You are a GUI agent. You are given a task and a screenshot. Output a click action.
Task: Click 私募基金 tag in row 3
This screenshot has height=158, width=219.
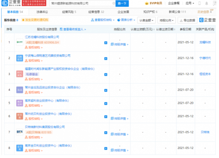pyautogui.click(x=32, y=74)
